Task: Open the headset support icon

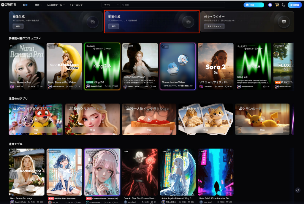Action: [x=298, y=190]
